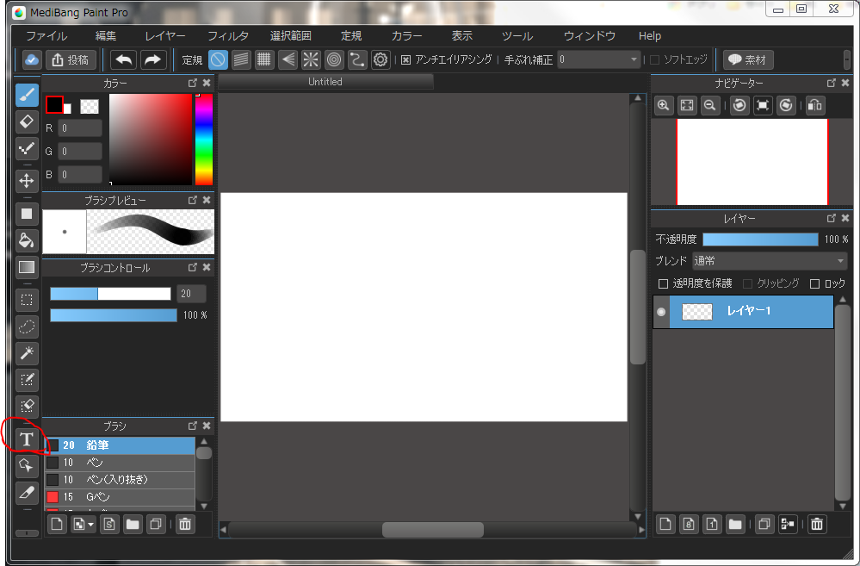Hide レイヤー1 using its visibility dot
Image resolution: width=860 pixels, height=566 pixels.
[x=661, y=312]
